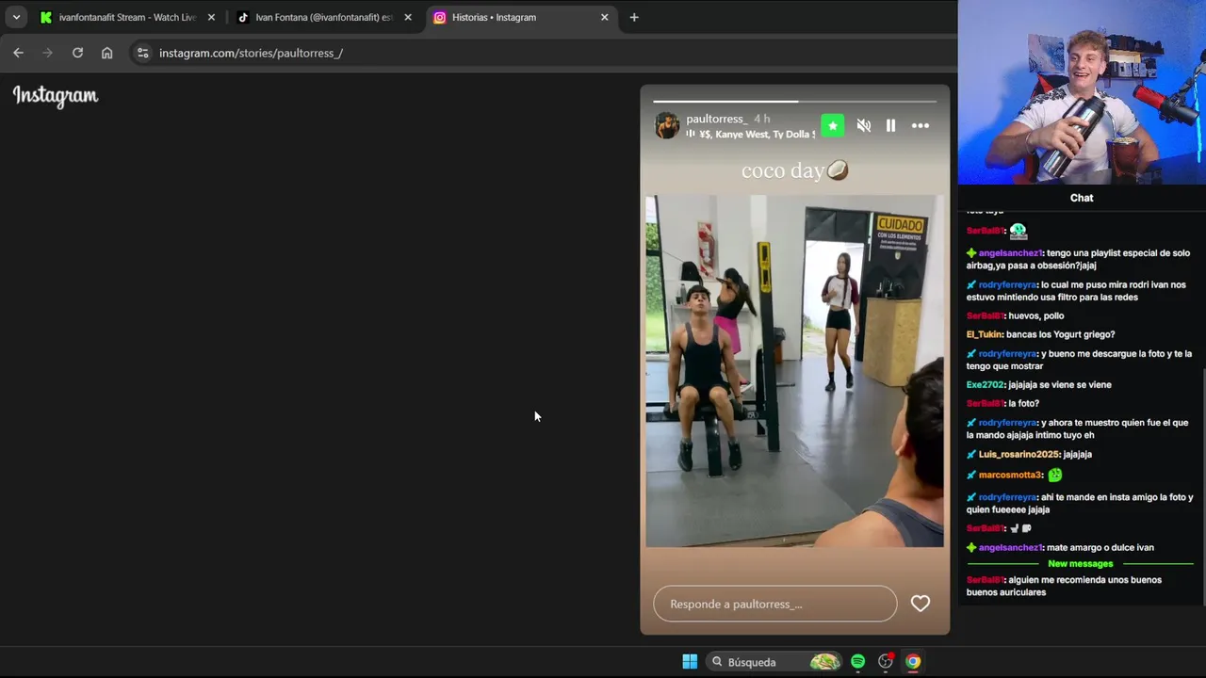Open the taskbar app with red notification badge

pos(886,661)
